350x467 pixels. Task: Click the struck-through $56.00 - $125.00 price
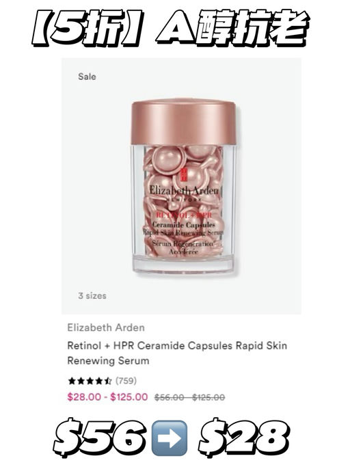pyautogui.click(x=190, y=397)
